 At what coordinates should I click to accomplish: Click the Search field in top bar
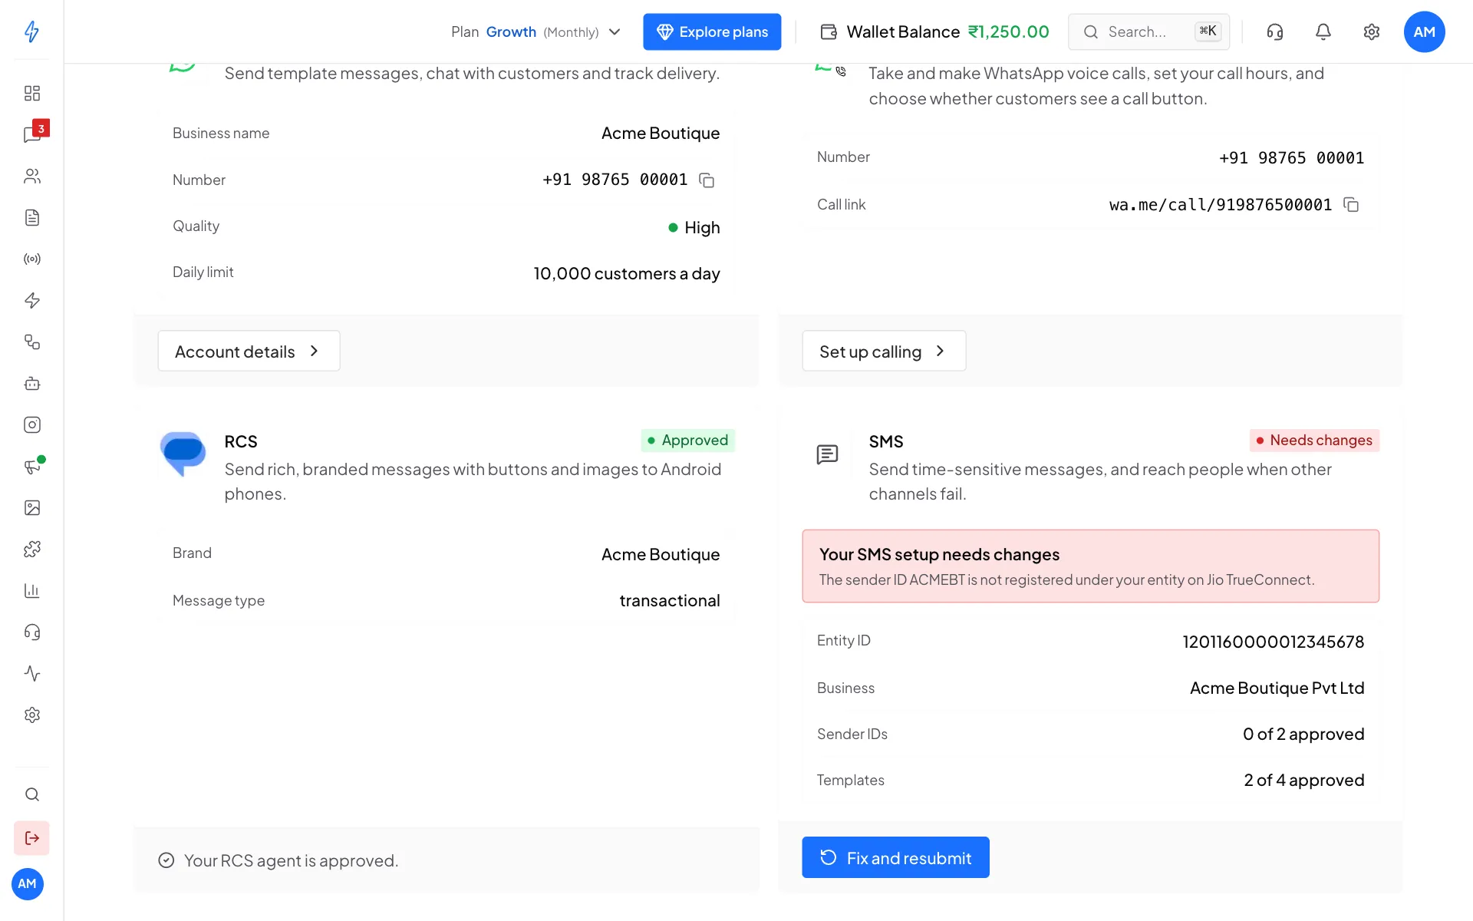tap(1148, 31)
